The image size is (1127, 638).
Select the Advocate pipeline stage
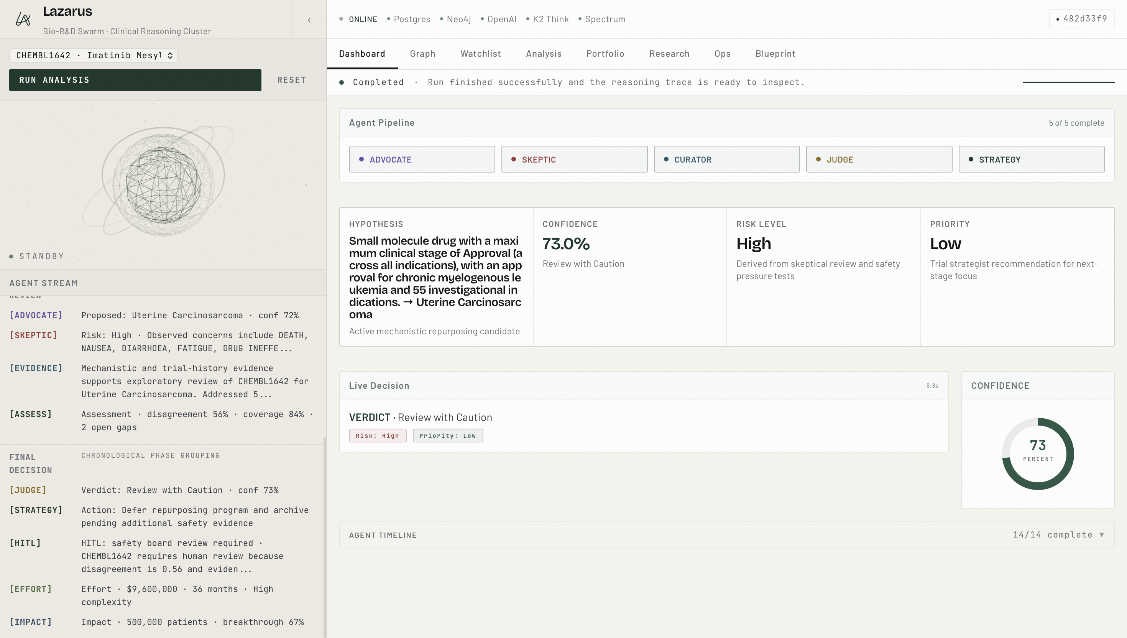pyautogui.click(x=422, y=159)
